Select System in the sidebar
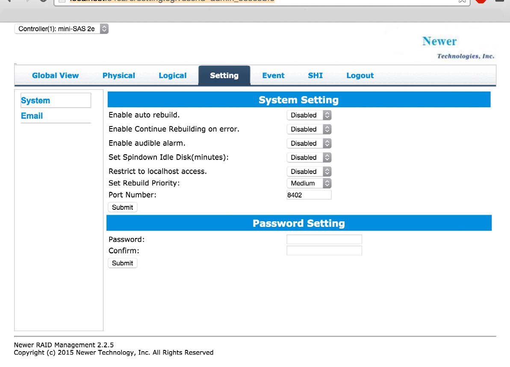Screen dimensions: 510x367 35,100
